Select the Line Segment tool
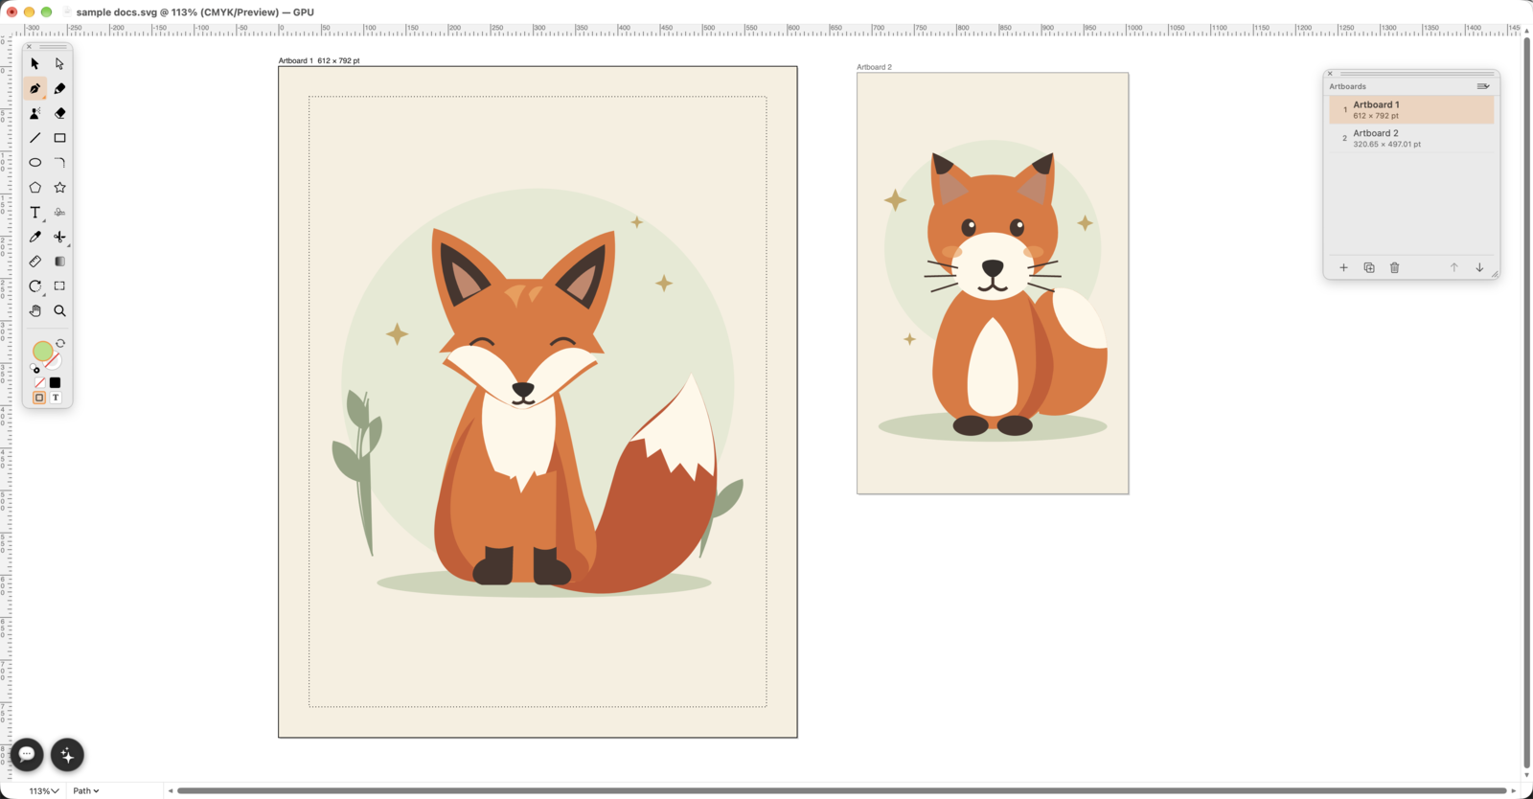The height and width of the screenshot is (799, 1533). pos(35,138)
